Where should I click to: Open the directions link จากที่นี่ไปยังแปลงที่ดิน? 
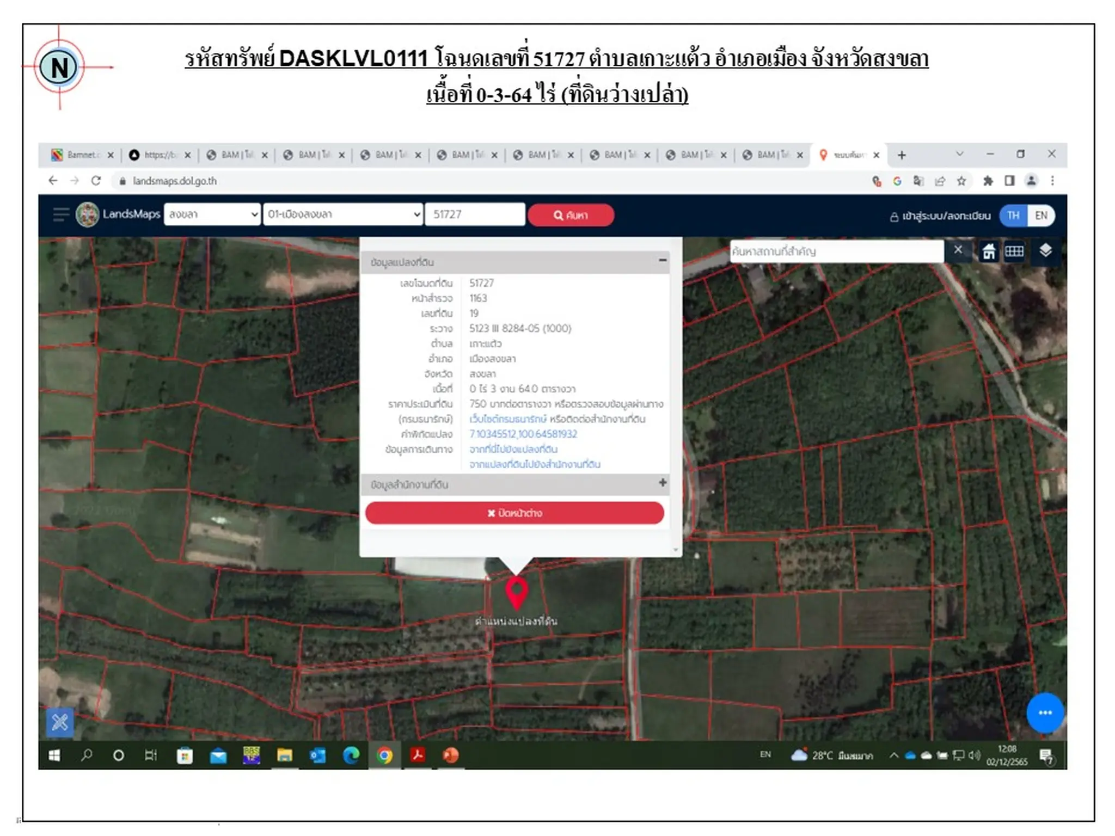point(513,449)
